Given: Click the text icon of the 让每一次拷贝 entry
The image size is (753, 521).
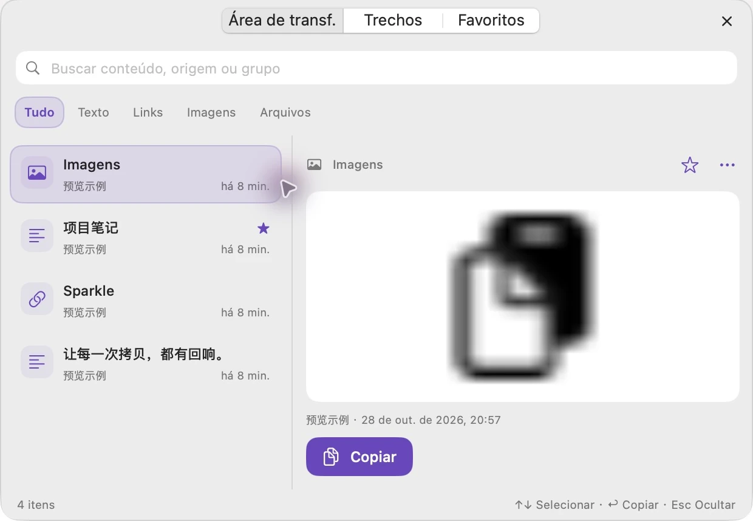Looking at the screenshot, I should point(37,362).
